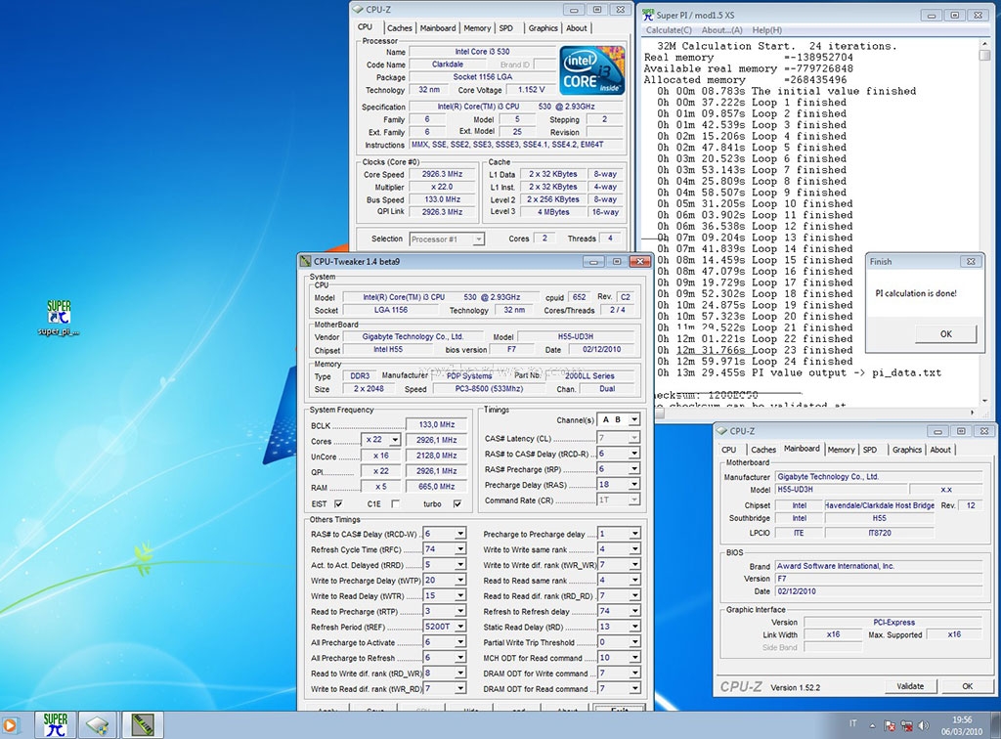Open the Refresh Cycle Time (tRFC) dropdown
Image resolution: width=1001 pixels, height=739 pixels.
(459, 548)
